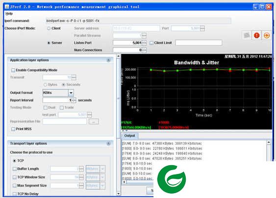276x198 pixels.
Task: Click the Report Interval field
Action: coord(57,100)
